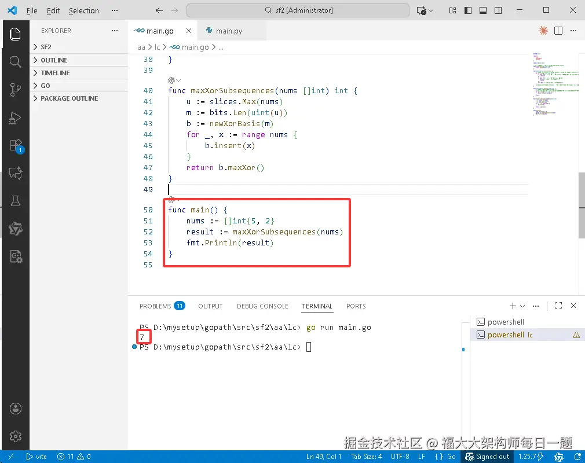Click Go version 1.25.7 in status bar
Image resolution: width=585 pixels, height=463 pixels.
531,456
